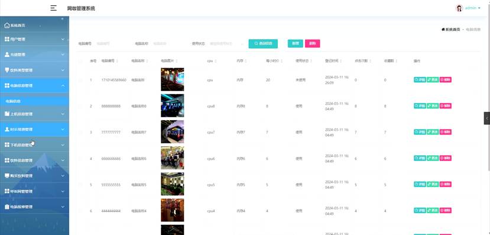This screenshot has width=490, height=235.
Task: Sort by the 电脑名称 column sort icon
Action: click(x=147, y=61)
